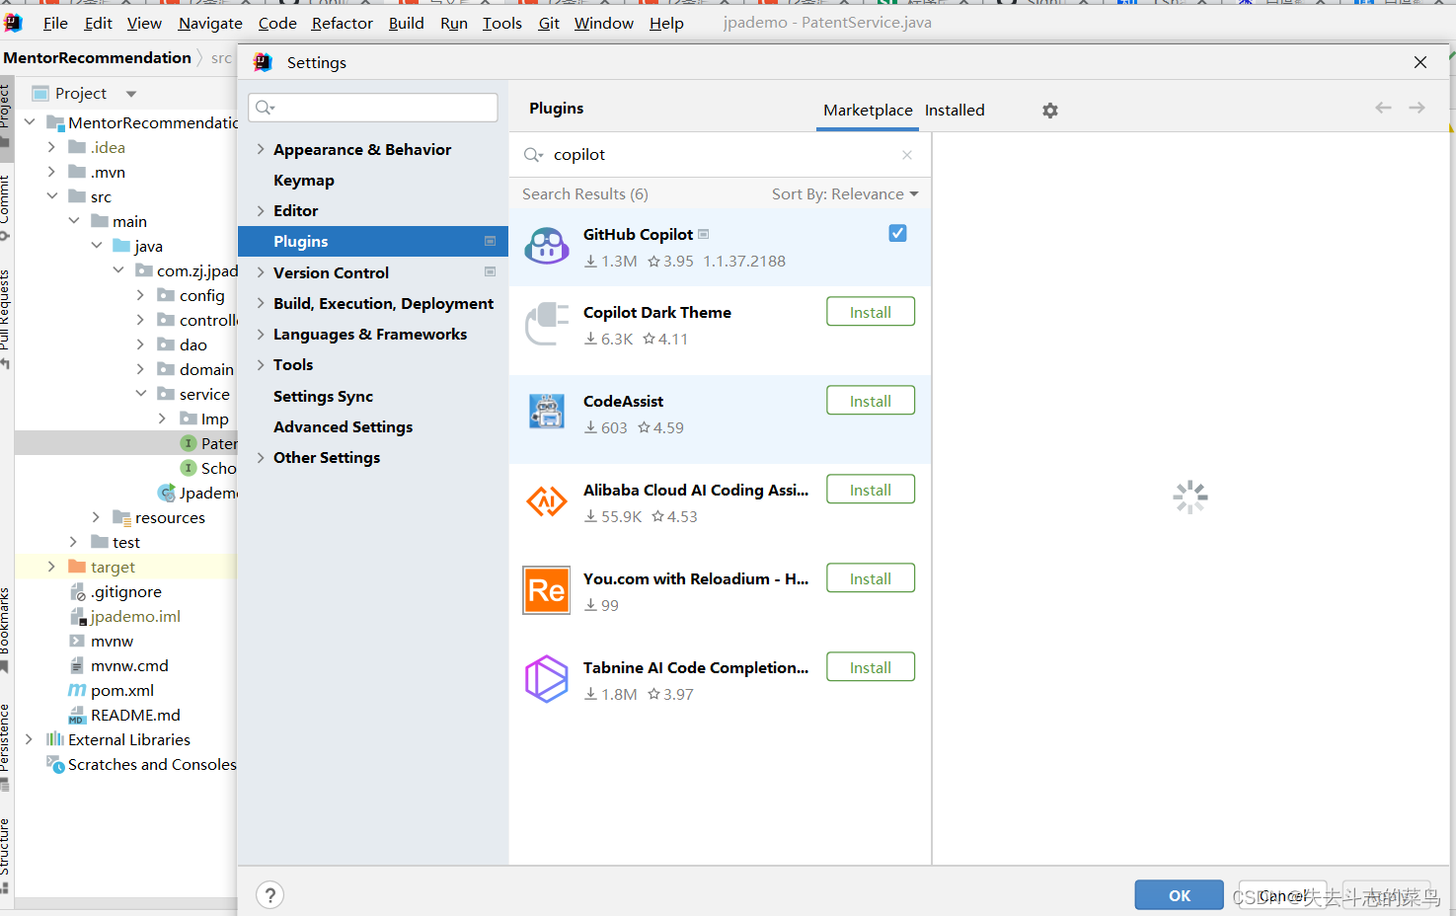The height and width of the screenshot is (916, 1456).
Task: Uncheck the GitHub Copilot enabled checkbox
Action: tap(897, 233)
